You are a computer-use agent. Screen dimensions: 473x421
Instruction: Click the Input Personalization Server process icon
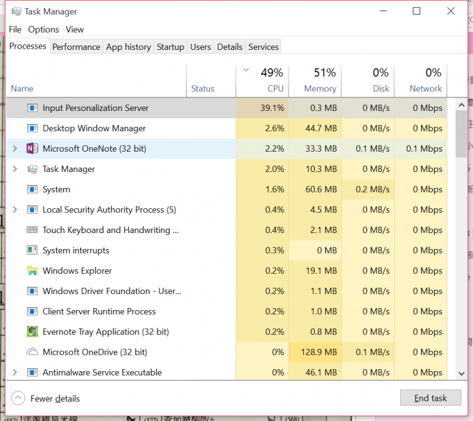tap(32, 108)
